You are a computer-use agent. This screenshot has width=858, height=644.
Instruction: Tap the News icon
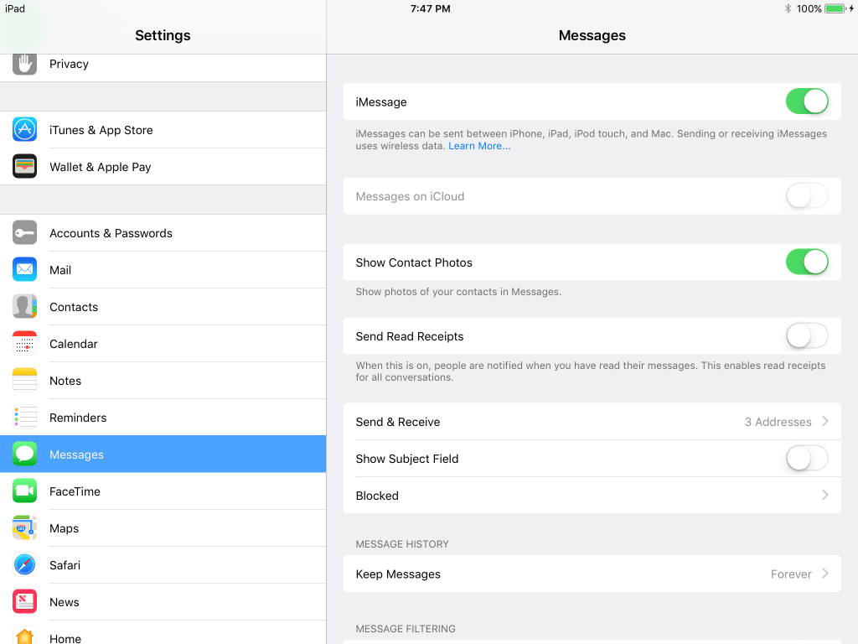coord(24,601)
